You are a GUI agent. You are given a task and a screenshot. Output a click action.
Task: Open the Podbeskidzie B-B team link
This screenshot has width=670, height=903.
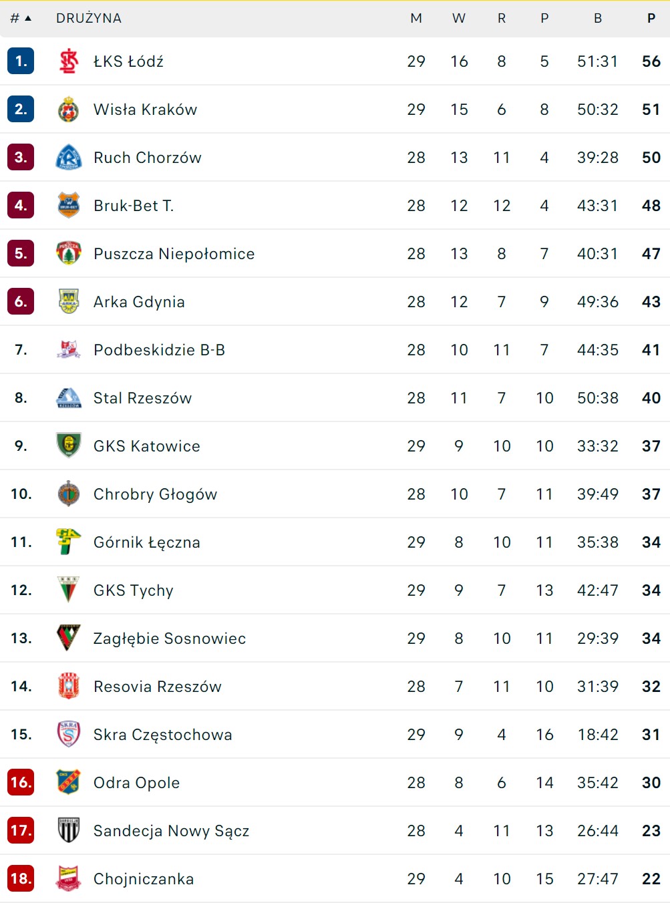159,350
